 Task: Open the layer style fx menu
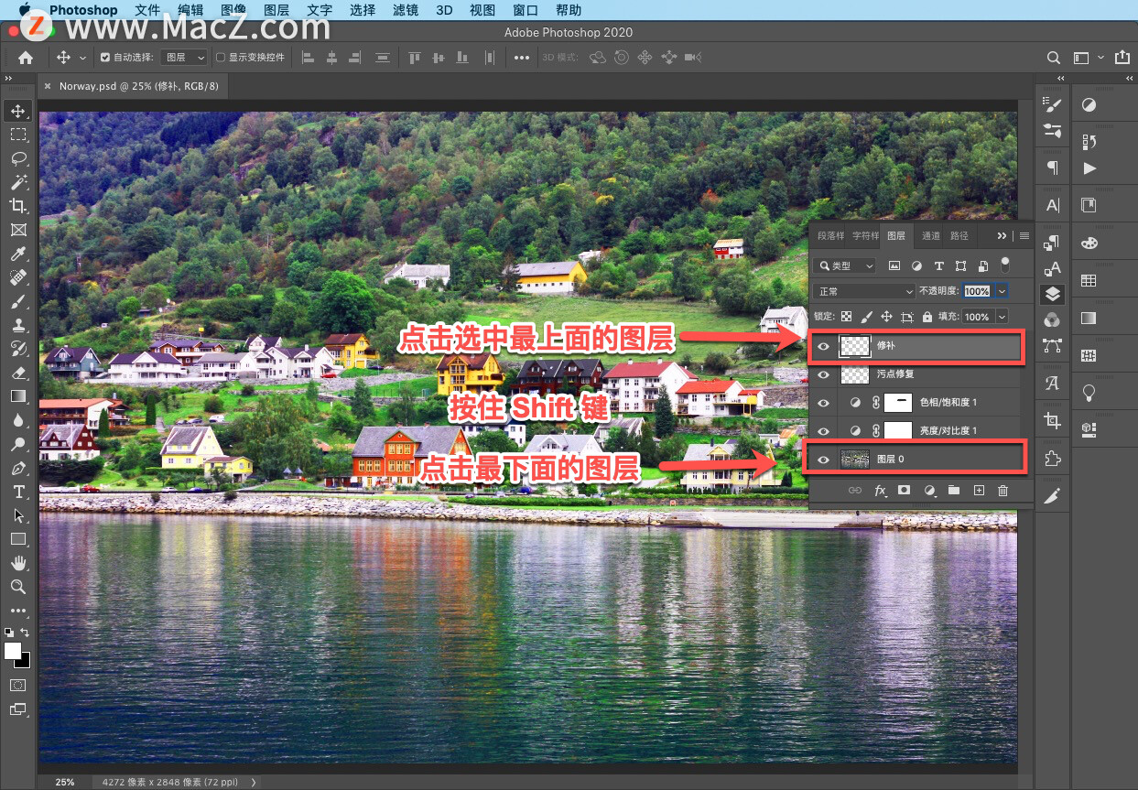(x=881, y=491)
